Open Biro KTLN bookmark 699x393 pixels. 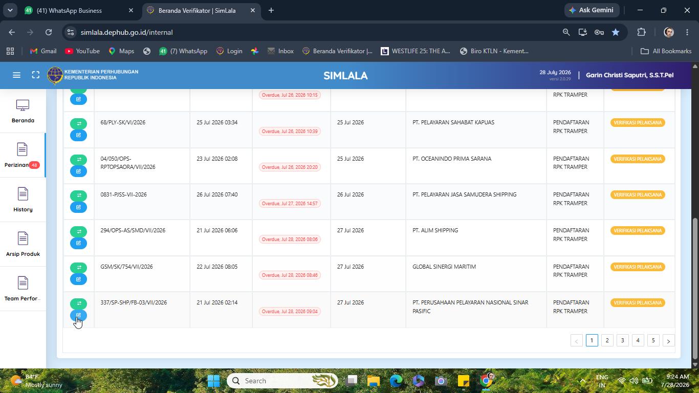[x=494, y=51]
